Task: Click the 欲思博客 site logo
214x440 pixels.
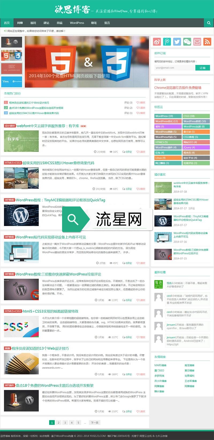Action: click(x=72, y=9)
